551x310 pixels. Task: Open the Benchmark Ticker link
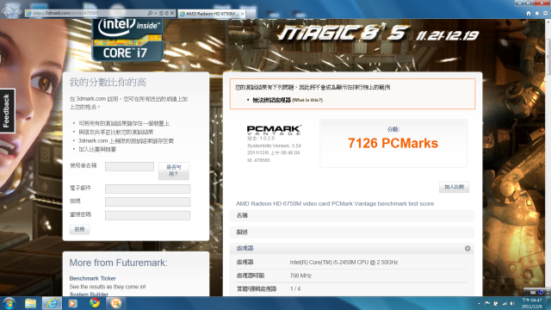coord(92,278)
